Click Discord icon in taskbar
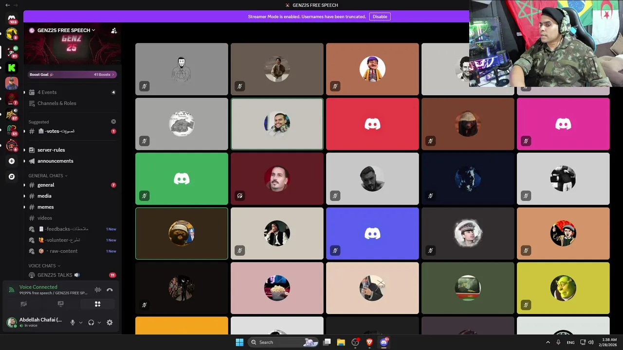Screen dimensions: 623x350 [384, 342]
